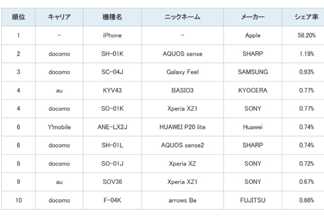324x220 pixels.
Task: Select the FUJITSU maker cell
Action: [253, 200]
